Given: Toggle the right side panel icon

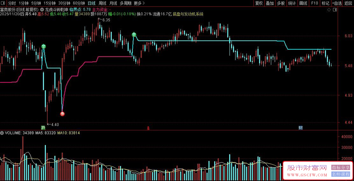Looking at the screenshot, I should pos(335,10).
